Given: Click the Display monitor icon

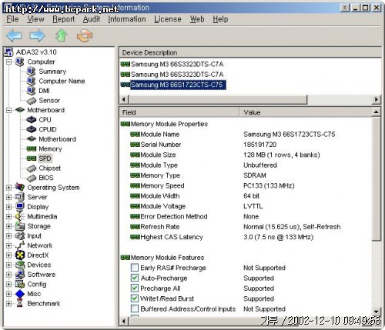Looking at the screenshot, I should (x=20, y=207).
